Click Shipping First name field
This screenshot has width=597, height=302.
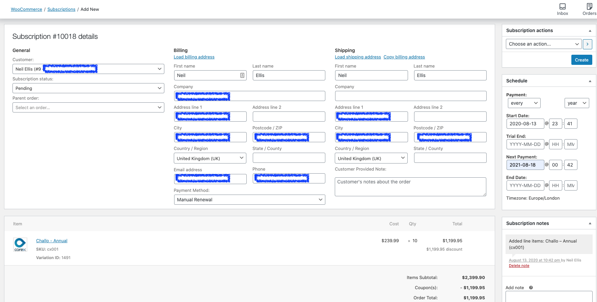[371, 75]
